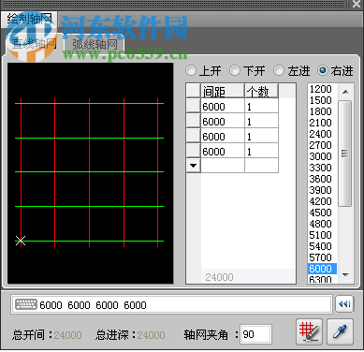Select 1200 in the spacing list
Image resolution: width=364 pixels, height=352 pixels.
click(x=321, y=89)
